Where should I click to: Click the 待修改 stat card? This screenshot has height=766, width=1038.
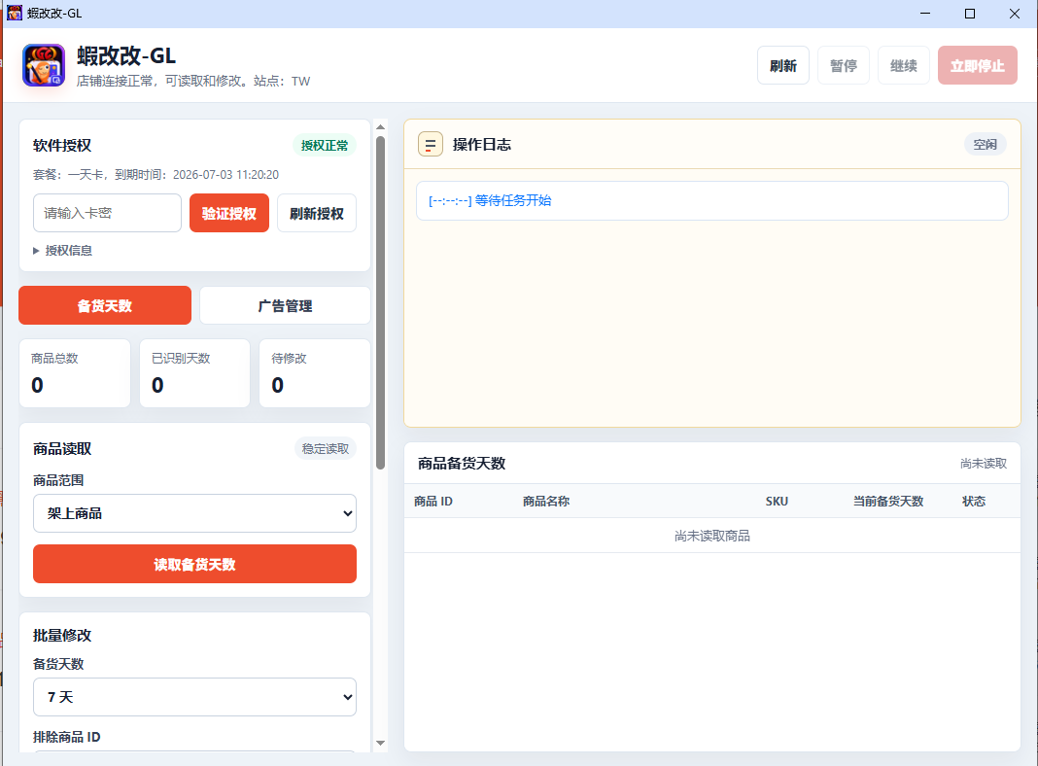(315, 373)
